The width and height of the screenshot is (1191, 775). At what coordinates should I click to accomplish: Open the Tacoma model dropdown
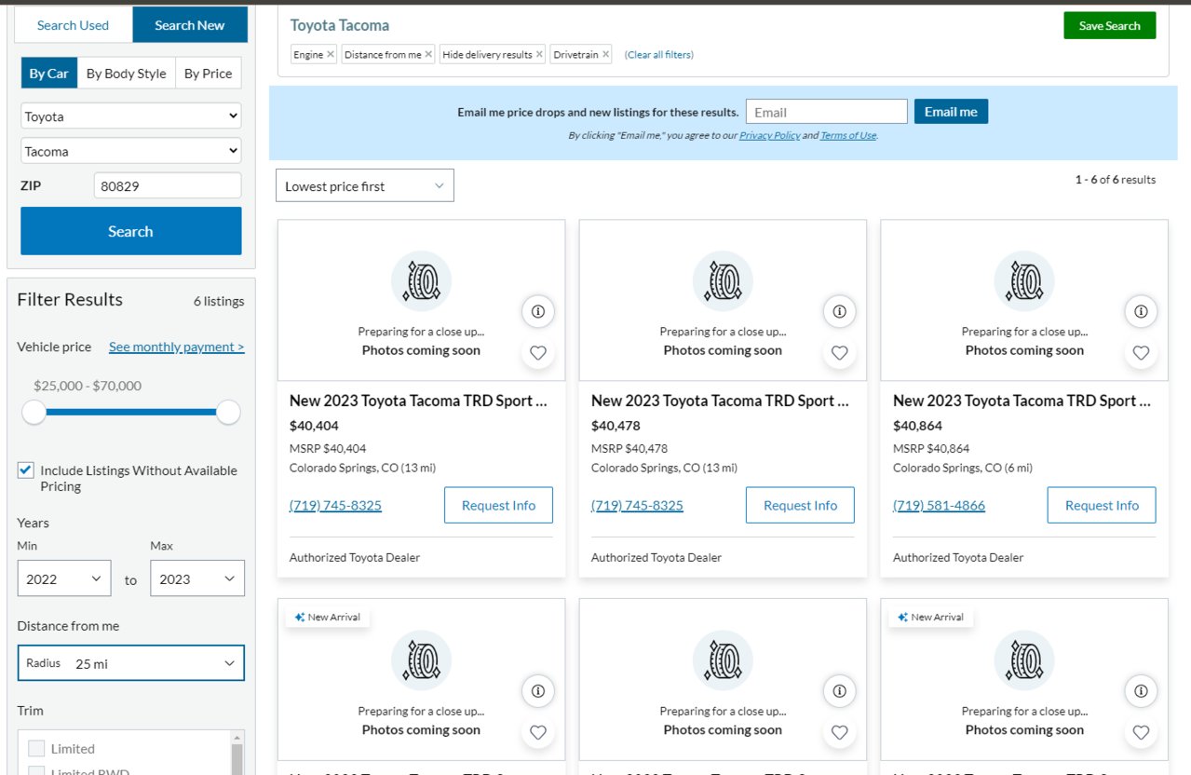[131, 151]
